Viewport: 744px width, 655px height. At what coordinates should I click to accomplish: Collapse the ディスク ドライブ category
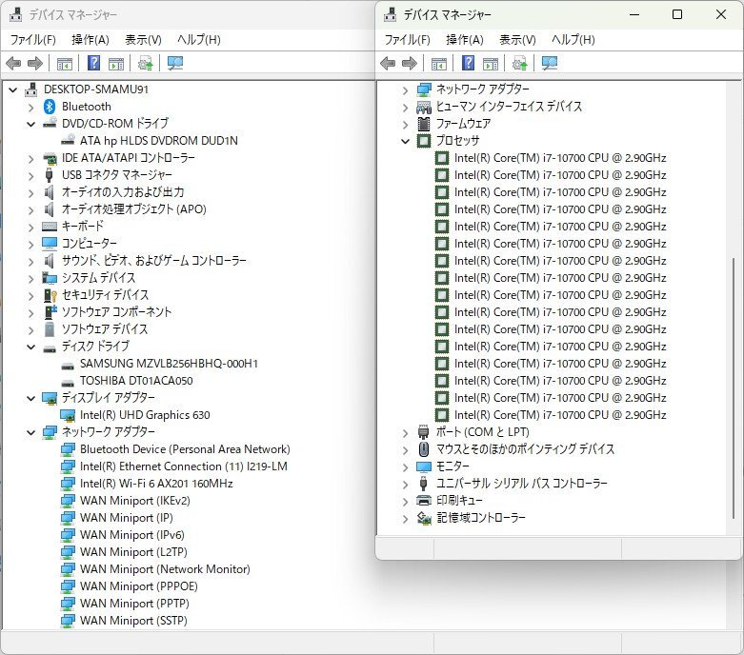coord(31,347)
